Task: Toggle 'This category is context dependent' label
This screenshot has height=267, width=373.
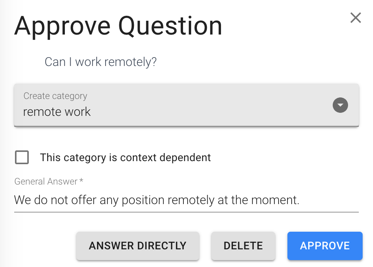Action: 125,157
